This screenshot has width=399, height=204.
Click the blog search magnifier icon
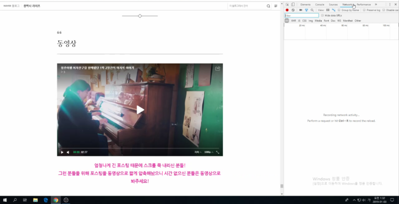268,6
